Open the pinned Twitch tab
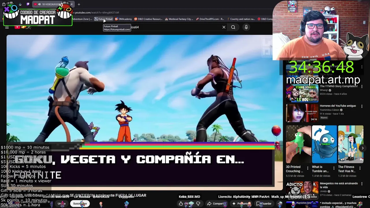The image size is (370, 208). [x=28, y=4]
